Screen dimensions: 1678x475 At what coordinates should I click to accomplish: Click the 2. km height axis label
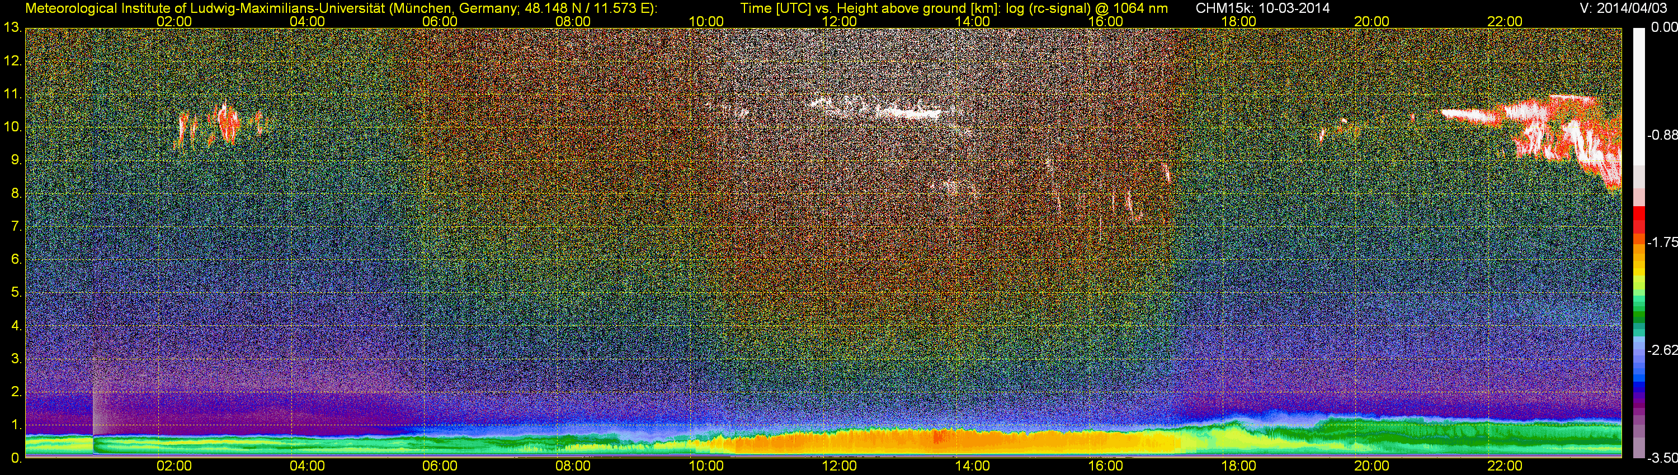[x=16, y=392]
